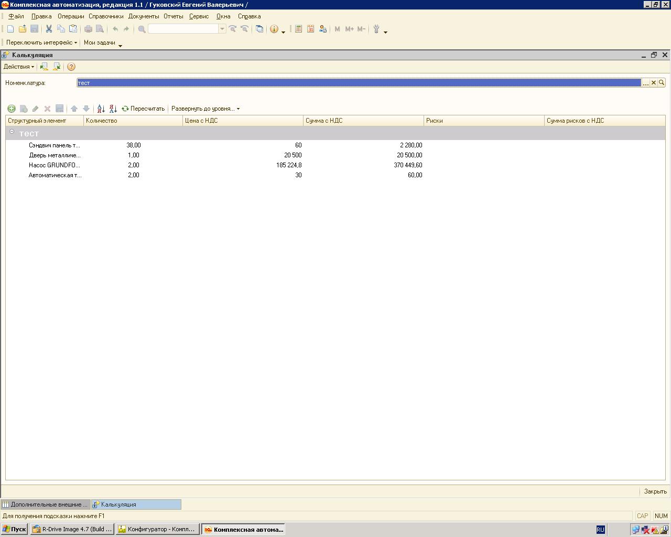Expand the Переключить интерфейс dropdown

coord(41,42)
